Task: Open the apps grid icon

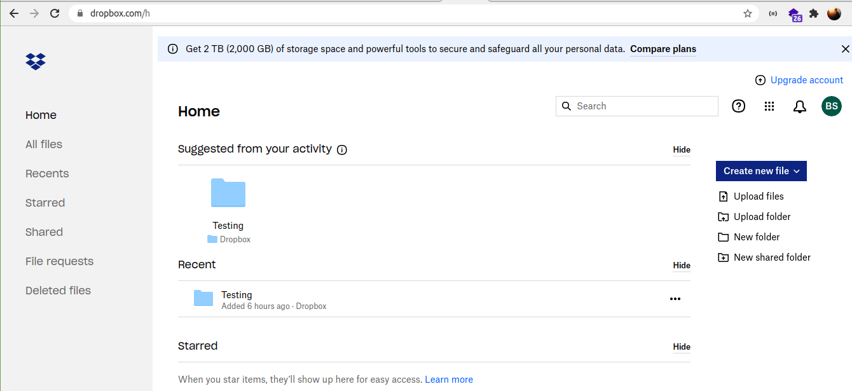Action: pyautogui.click(x=769, y=106)
